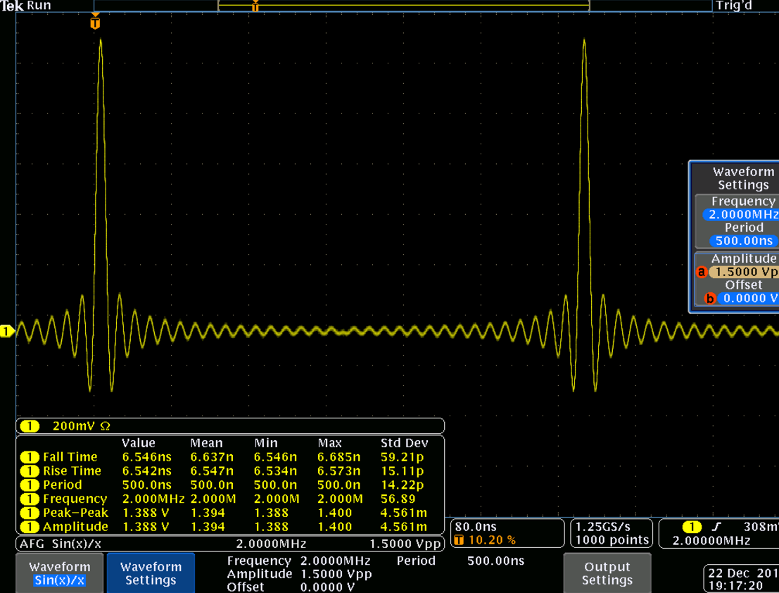Image resolution: width=779 pixels, height=593 pixels.
Task: Click the AFG Sin(x)/x status label
Action: (x=60, y=544)
